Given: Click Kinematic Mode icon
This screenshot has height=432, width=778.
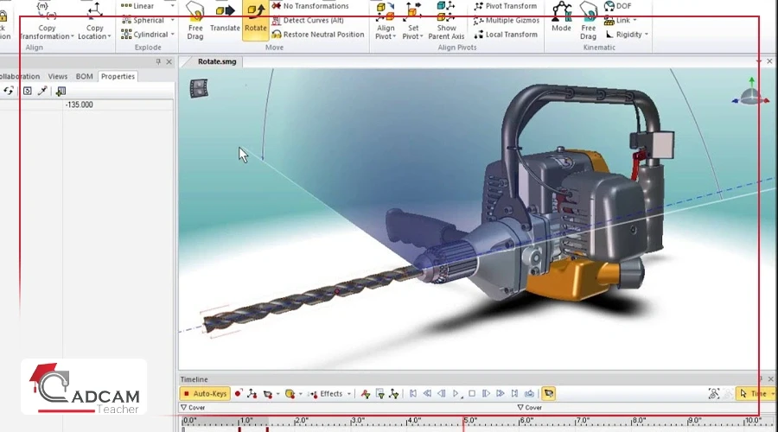Looking at the screenshot, I should click(561, 18).
